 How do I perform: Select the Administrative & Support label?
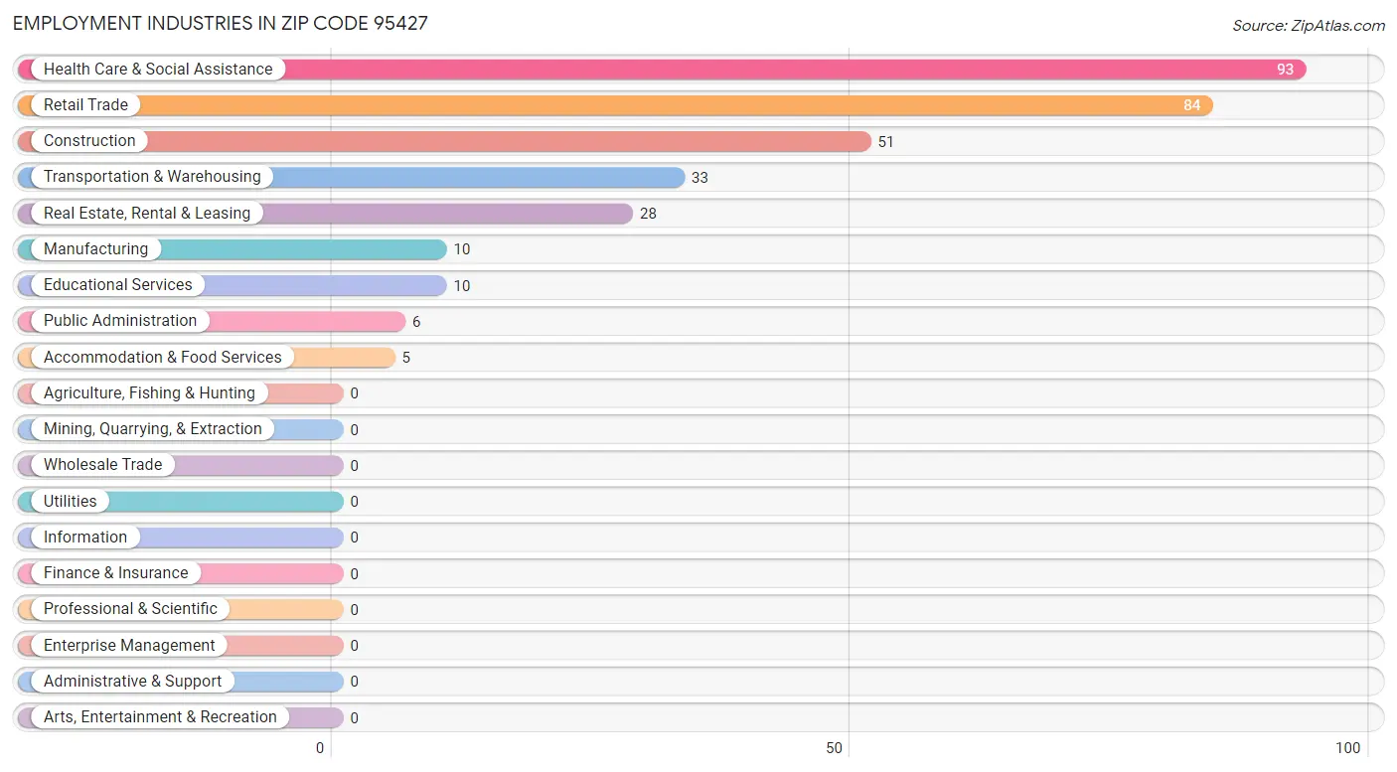click(x=133, y=681)
